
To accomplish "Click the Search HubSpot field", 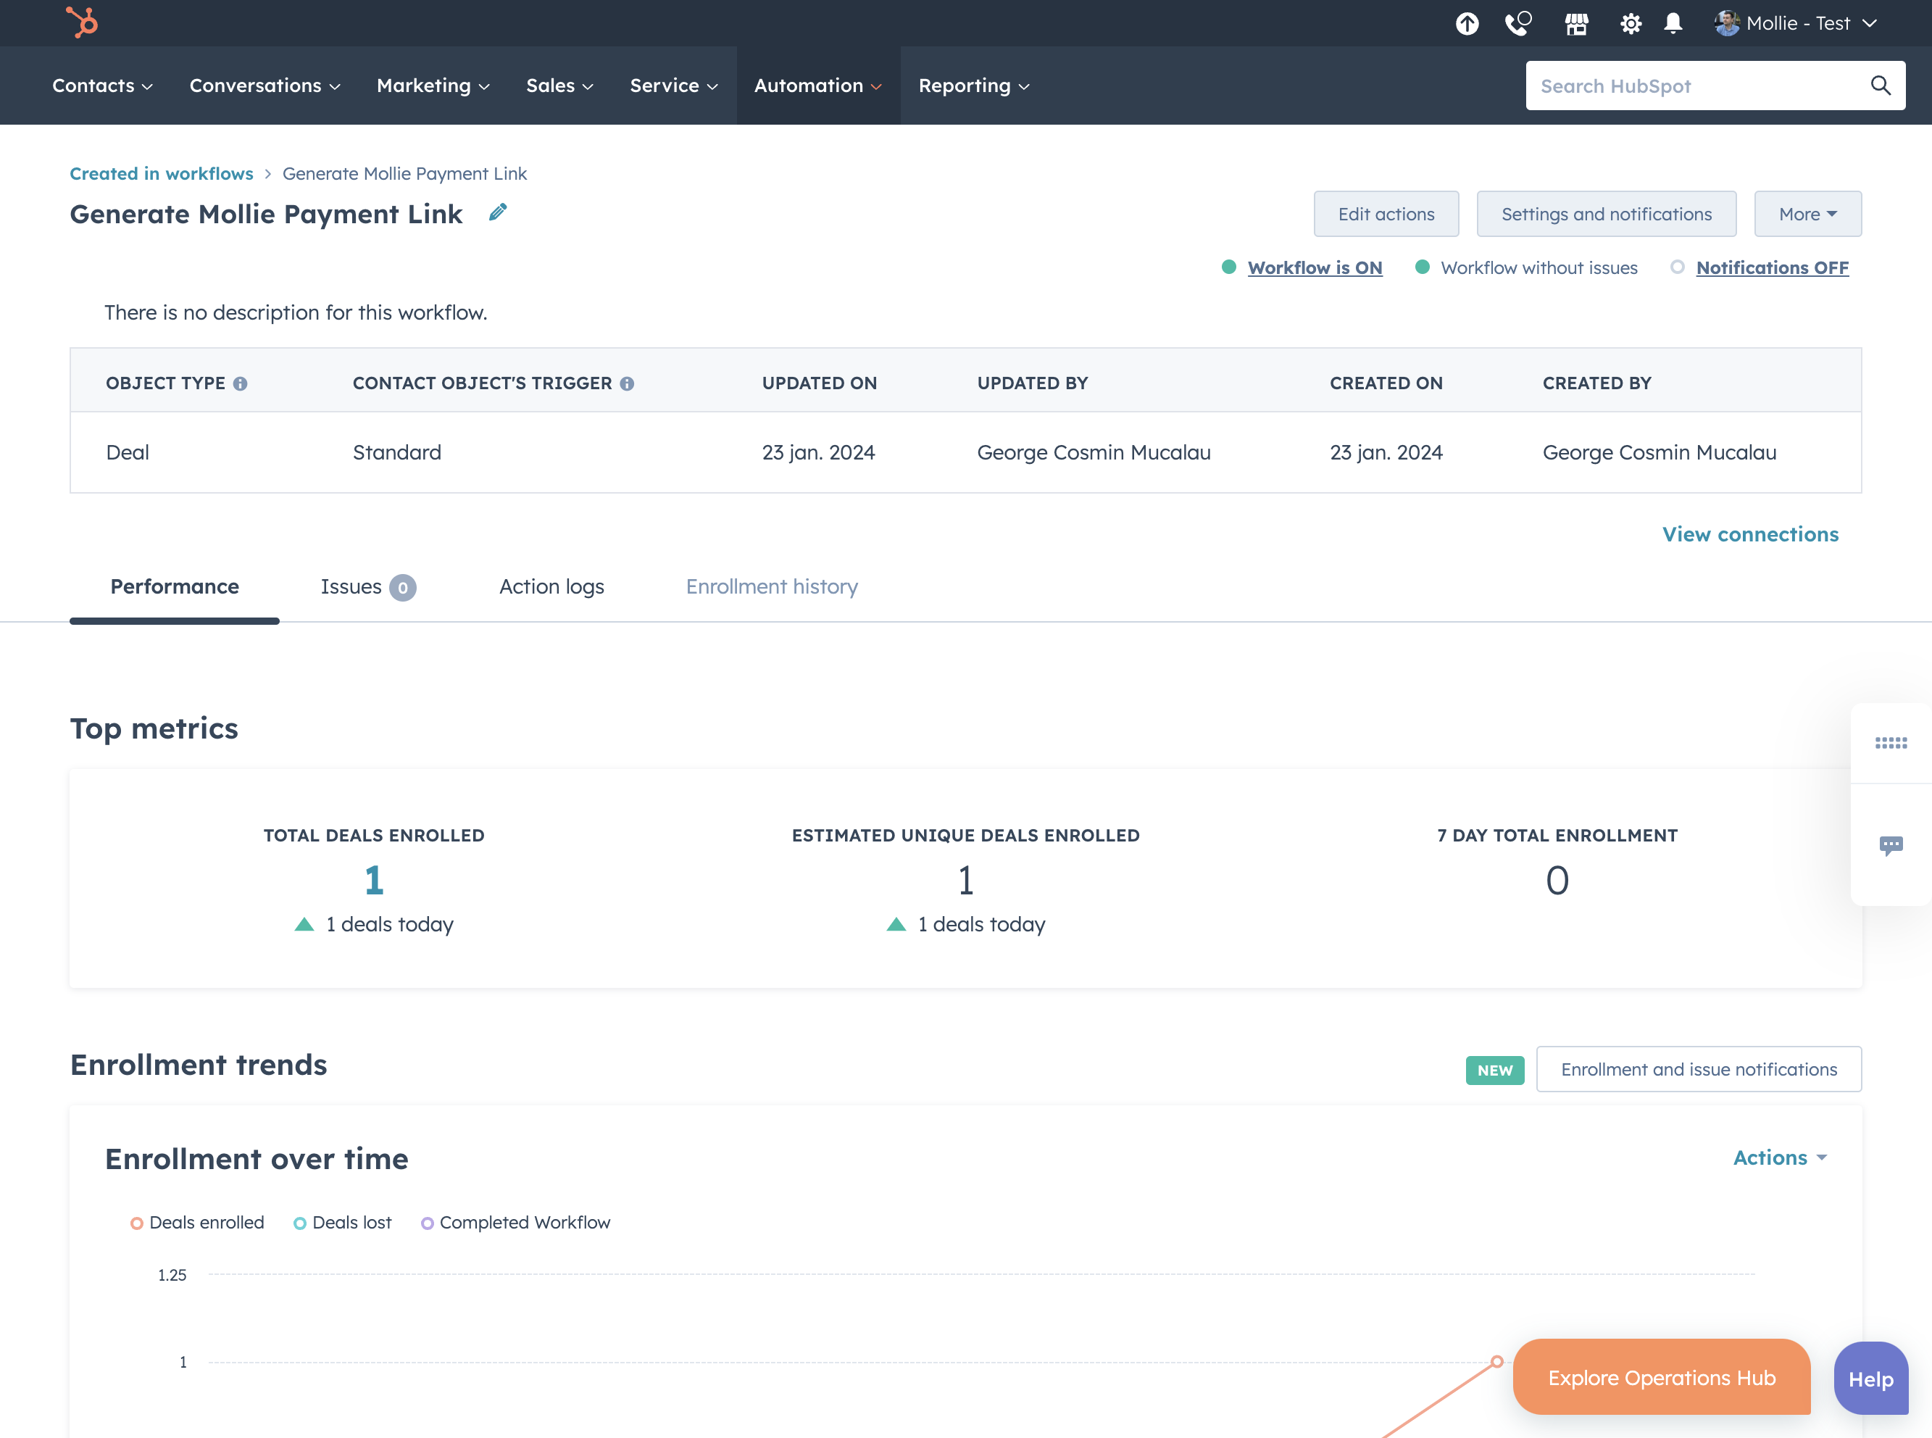I will tap(1715, 86).
